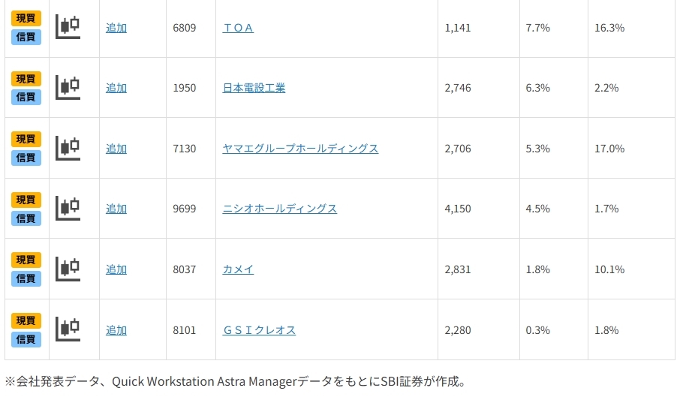Click 現買 button in ヤマエグループホールディングス row
Image resolution: width=683 pixels, height=406 pixels.
click(x=26, y=139)
